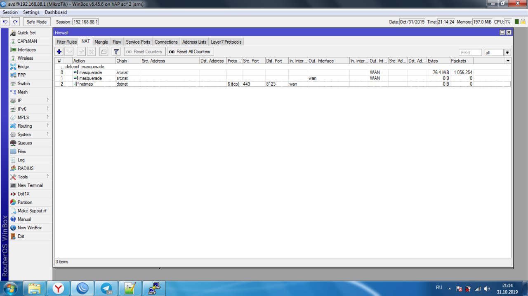
Task: Open the filter funnel icon
Action: coord(116,52)
